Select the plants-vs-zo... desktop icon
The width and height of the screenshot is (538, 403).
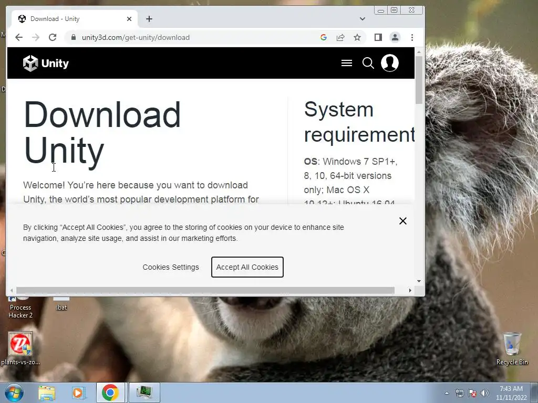tap(20, 348)
